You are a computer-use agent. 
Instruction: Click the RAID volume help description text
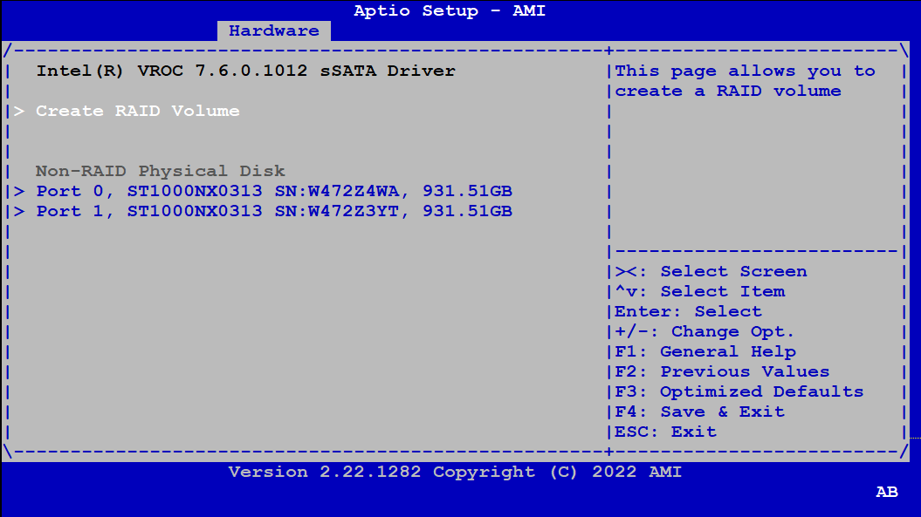pyautogui.click(x=745, y=81)
